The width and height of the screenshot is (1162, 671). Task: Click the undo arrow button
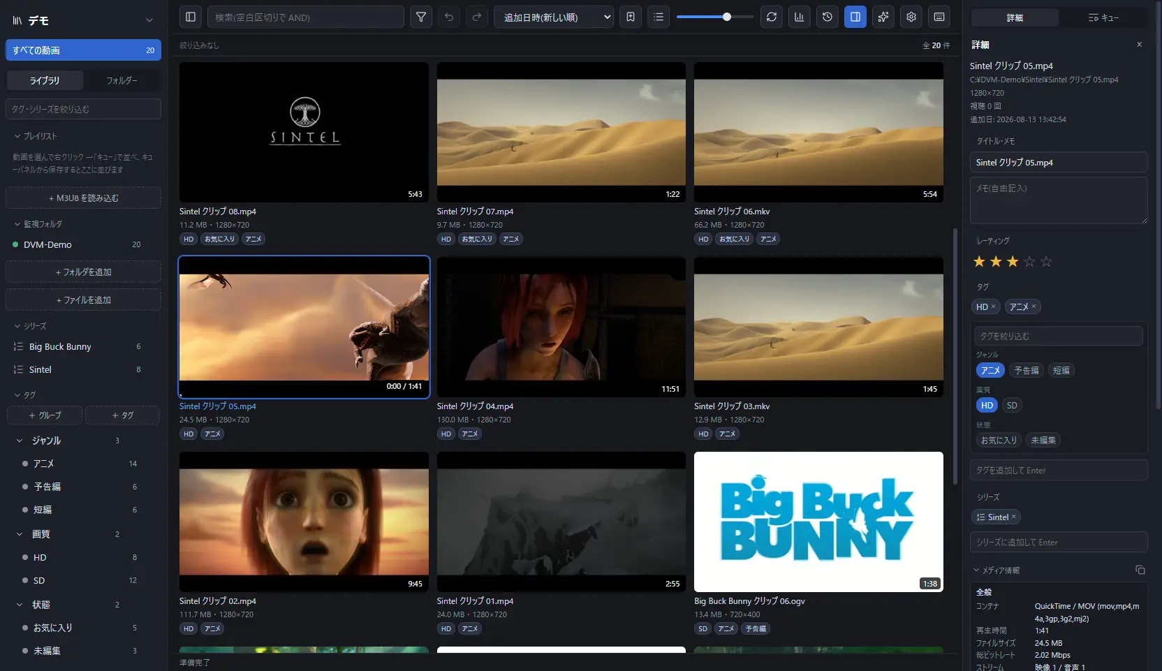click(449, 17)
